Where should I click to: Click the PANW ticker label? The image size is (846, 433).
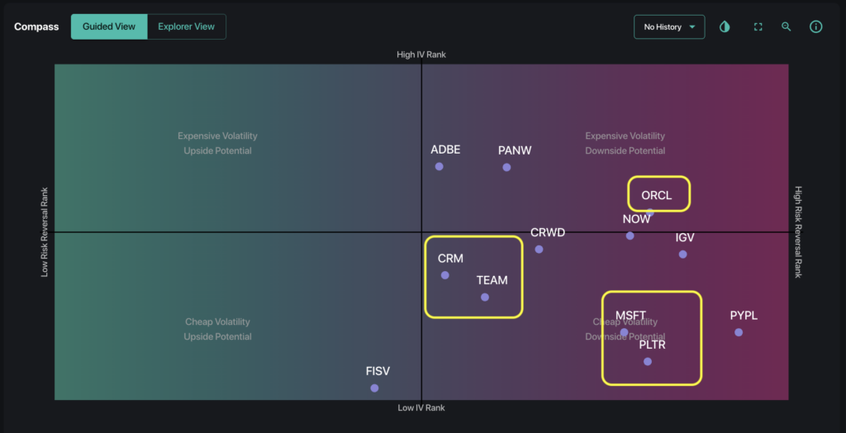(515, 150)
